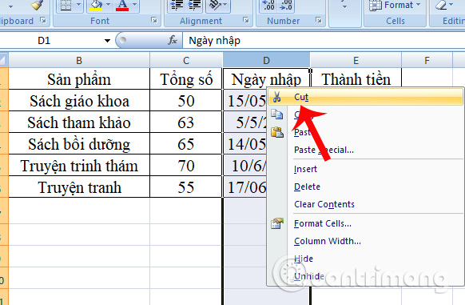Open the Fill Color dropdown arrow
The height and width of the screenshot is (305, 465).
pos(108,5)
